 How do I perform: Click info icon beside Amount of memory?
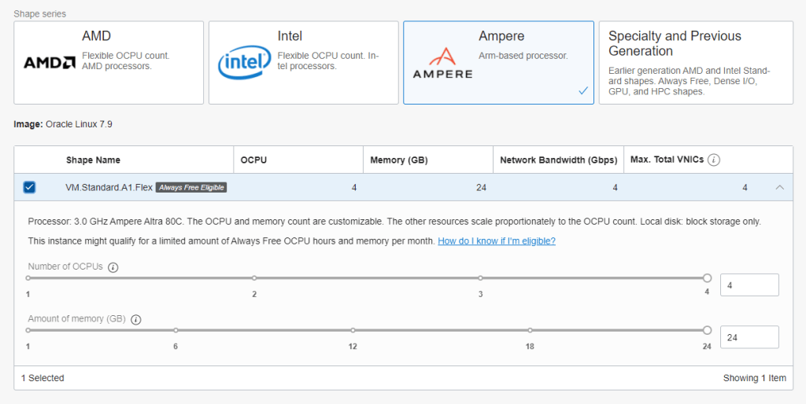point(135,320)
